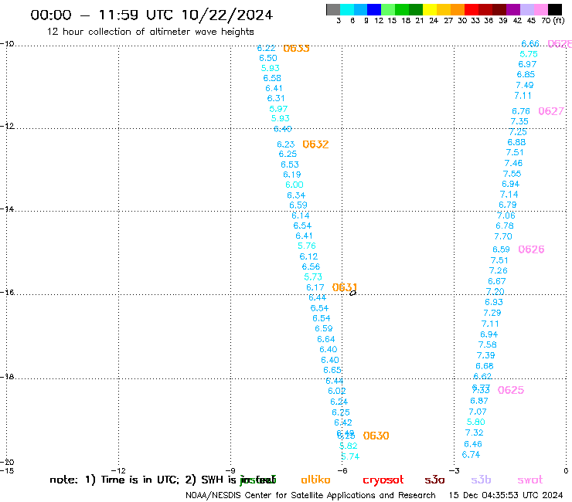This screenshot has height=502, width=572.
Task: Click the pink 0626 time stamp
Action: point(531,249)
